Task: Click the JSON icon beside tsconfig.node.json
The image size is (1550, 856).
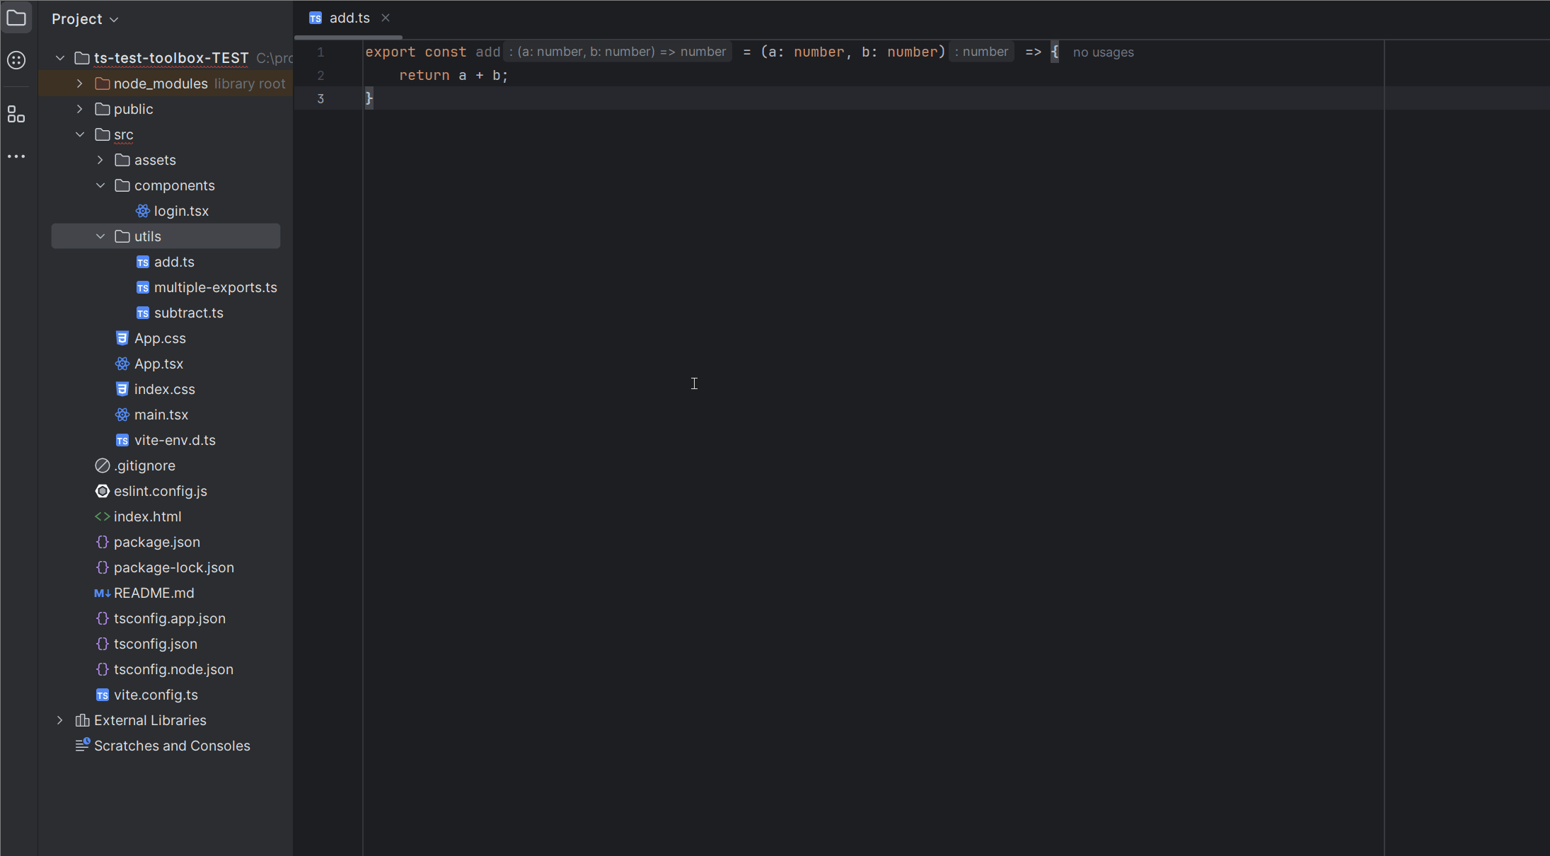Action: point(103,669)
